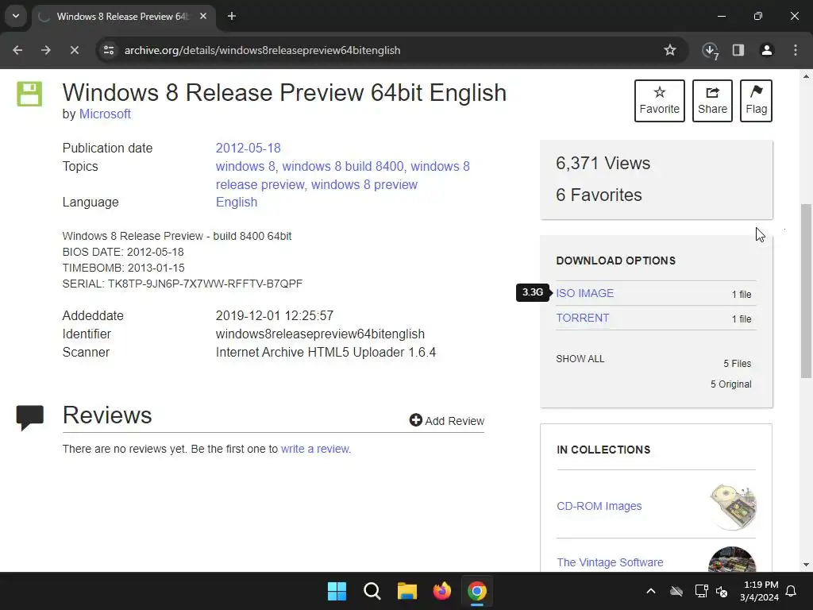Click the address bar URL
813x610 pixels.
point(262,50)
